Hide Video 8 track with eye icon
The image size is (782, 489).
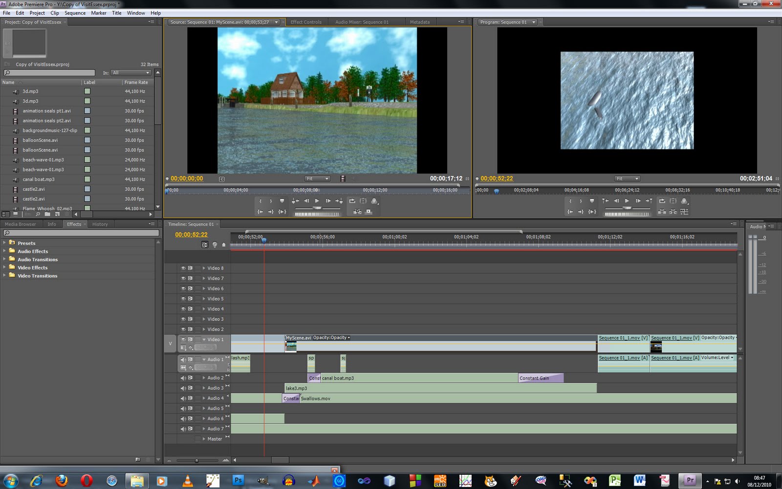183,268
